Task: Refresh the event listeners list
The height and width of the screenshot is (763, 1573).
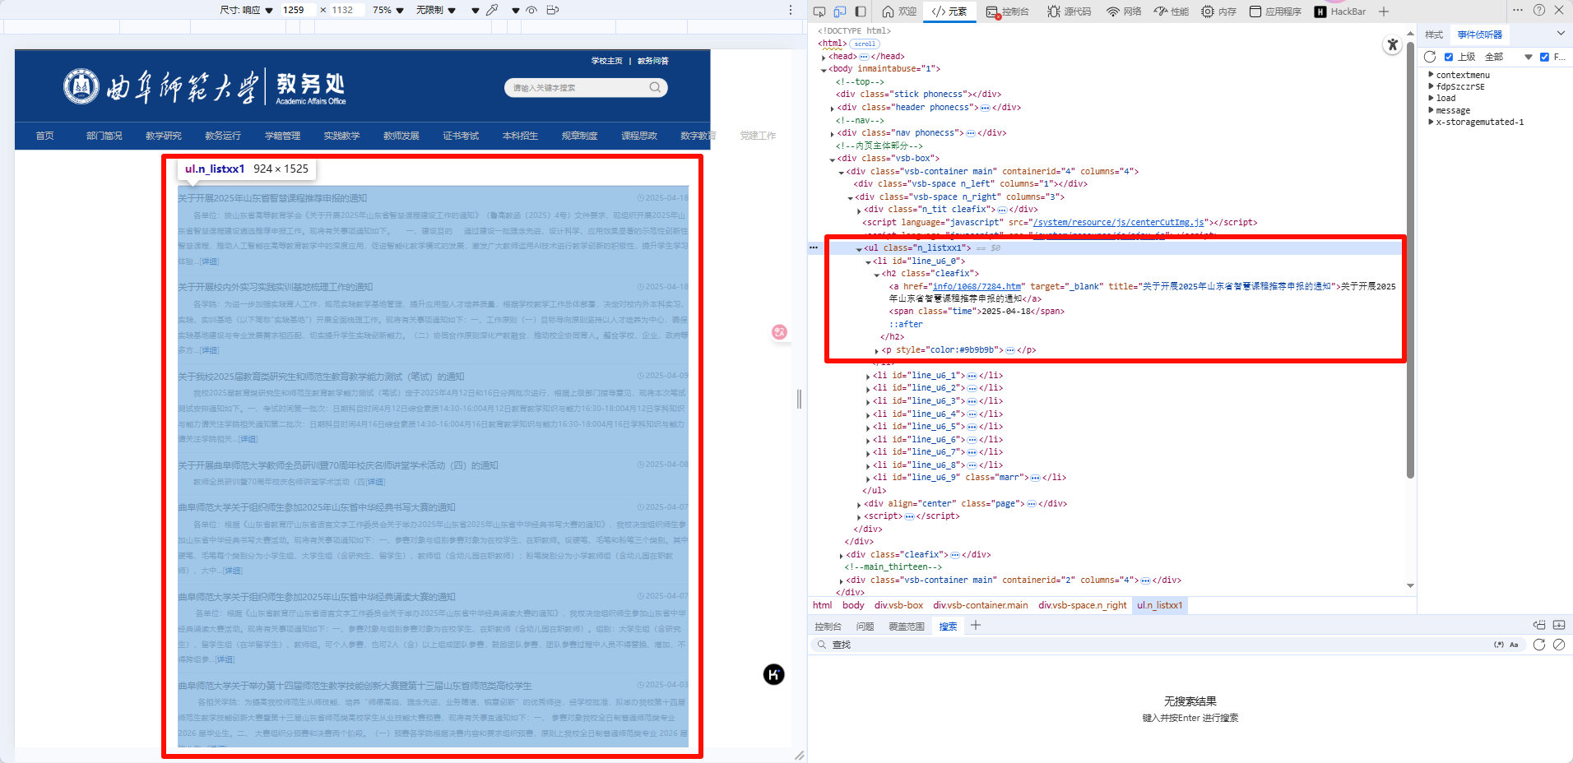Action: pos(1430,57)
